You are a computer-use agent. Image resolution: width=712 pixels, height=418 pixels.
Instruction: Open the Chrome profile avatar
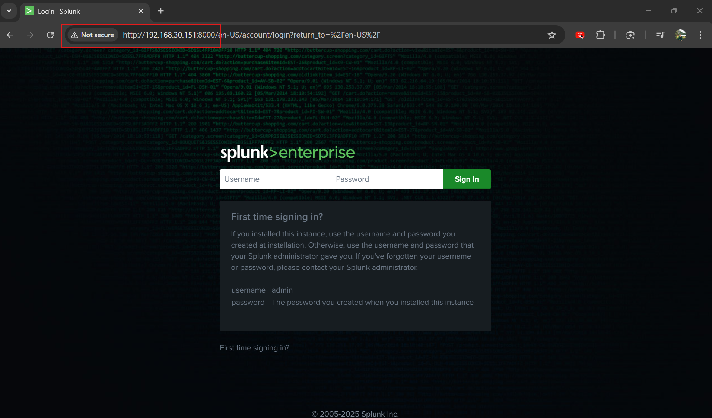(680, 35)
